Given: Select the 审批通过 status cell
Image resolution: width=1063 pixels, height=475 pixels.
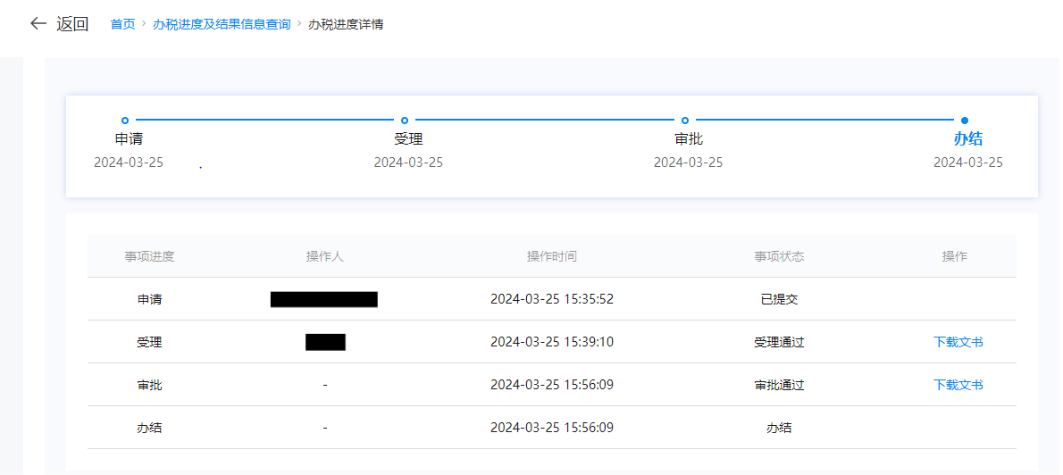Looking at the screenshot, I should 779,385.
